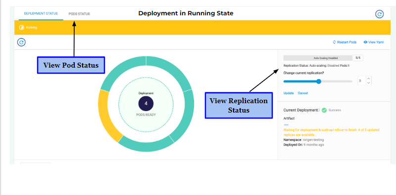Click the dark circle showing 4 pods
Viewport: 396px width, 195px height.
[x=146, y=104]
